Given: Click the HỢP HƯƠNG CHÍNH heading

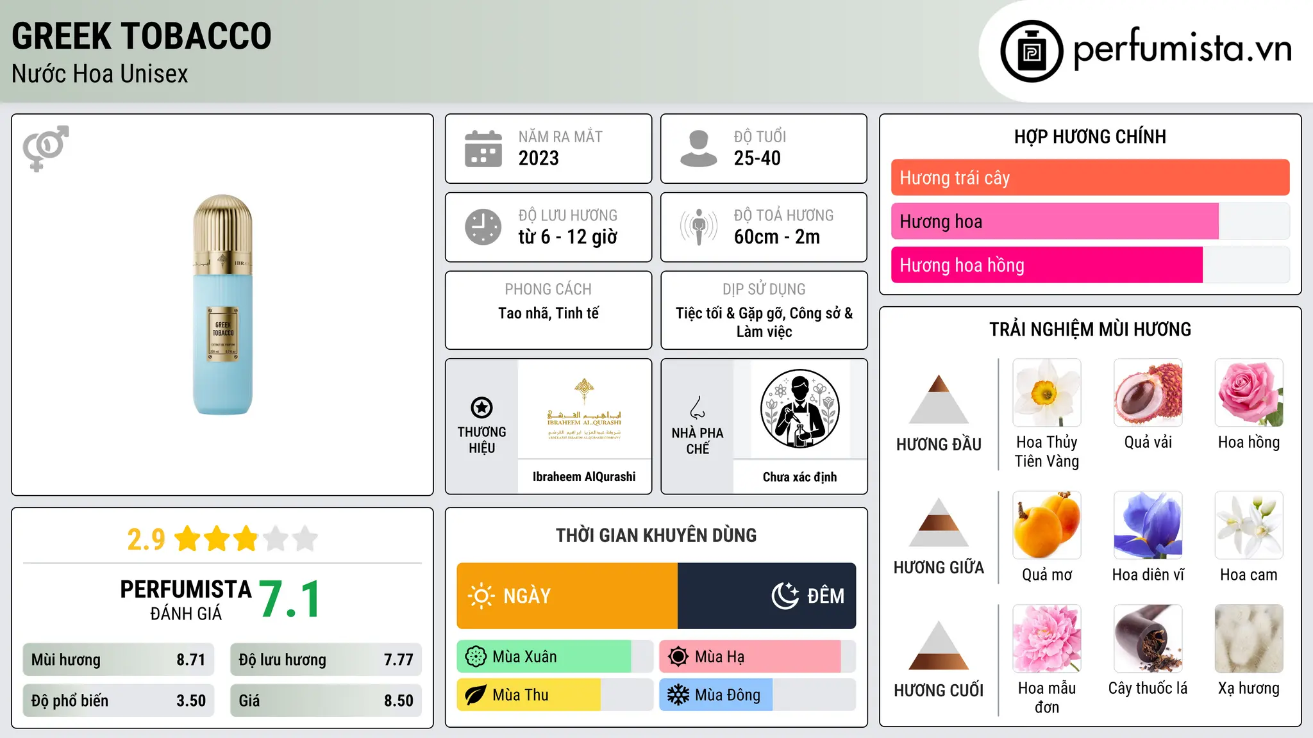Looking at the screenshot, I should [1090, 136].
